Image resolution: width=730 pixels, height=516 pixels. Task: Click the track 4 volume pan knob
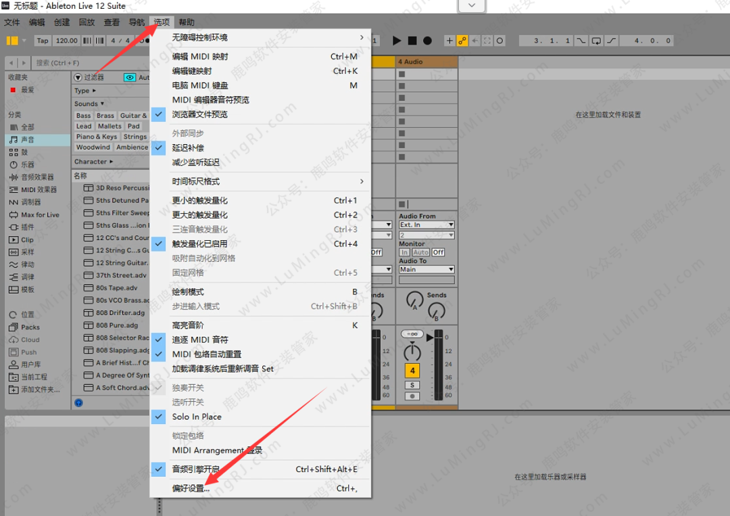[412, 353]
